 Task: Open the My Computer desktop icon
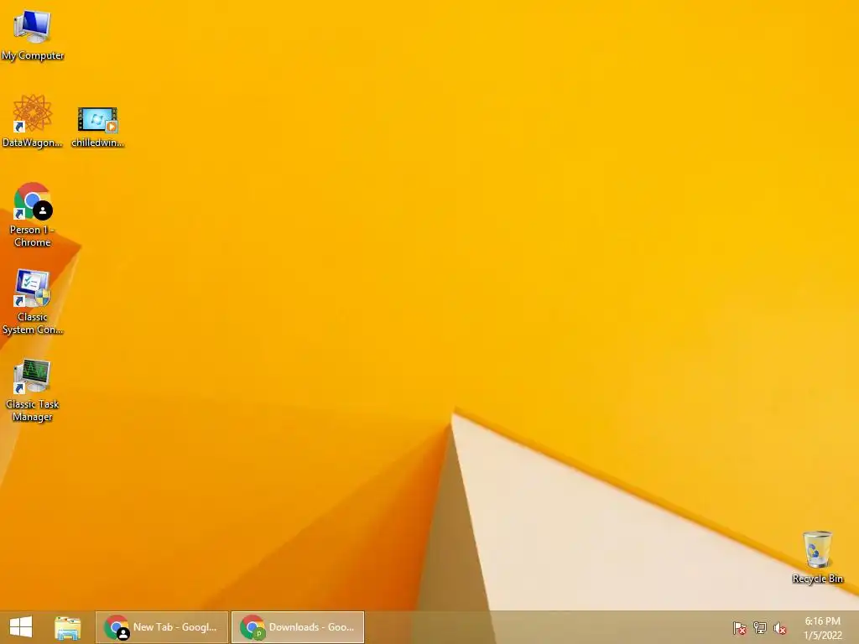[x=33, y=34]
